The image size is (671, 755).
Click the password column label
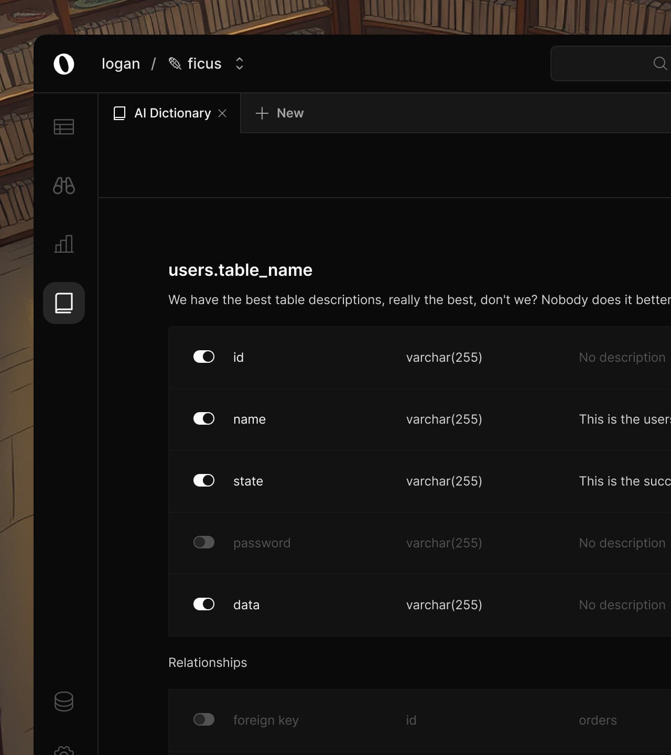262,543
